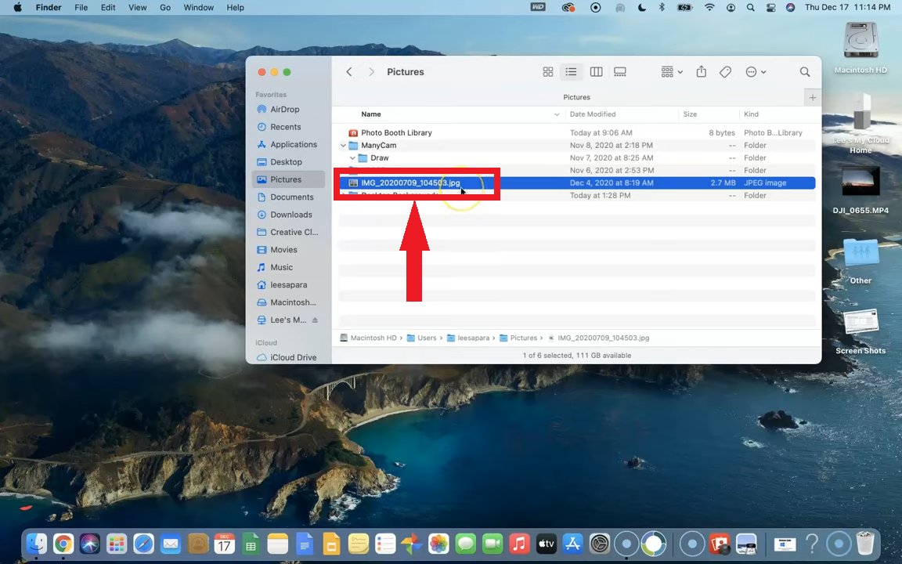Open the Go menu
This screenshot has width=902, height=564.
[165, 8]
